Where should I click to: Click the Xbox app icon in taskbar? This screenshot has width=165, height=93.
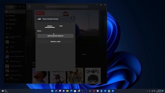[x=109, y=91]
